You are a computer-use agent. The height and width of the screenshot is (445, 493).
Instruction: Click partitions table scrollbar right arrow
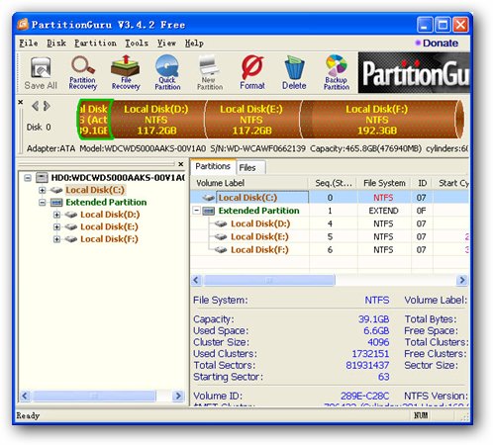[462, 280]
